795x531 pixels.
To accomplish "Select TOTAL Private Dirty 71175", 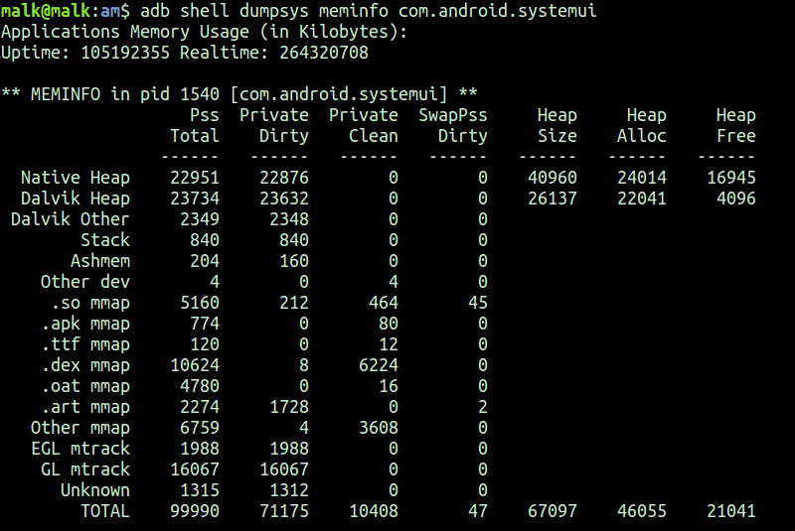I will tap(284, 511).
